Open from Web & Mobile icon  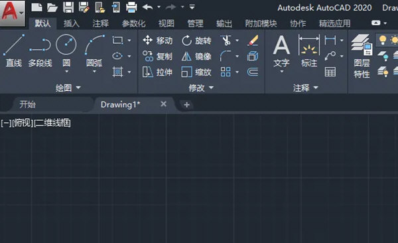pos(100,7)
